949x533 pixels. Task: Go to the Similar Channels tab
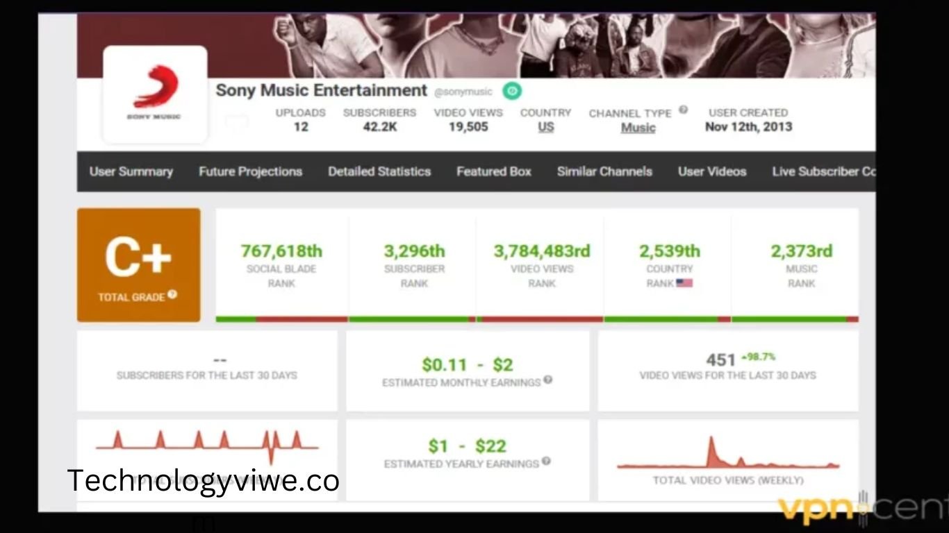click(604, 171)
